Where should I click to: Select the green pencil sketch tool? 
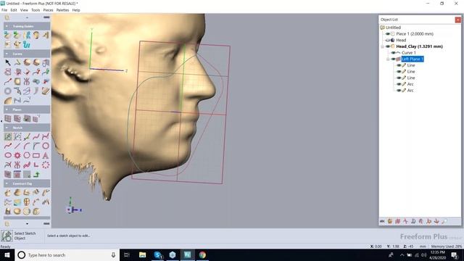pyautogui.click(x=27, y=136)
